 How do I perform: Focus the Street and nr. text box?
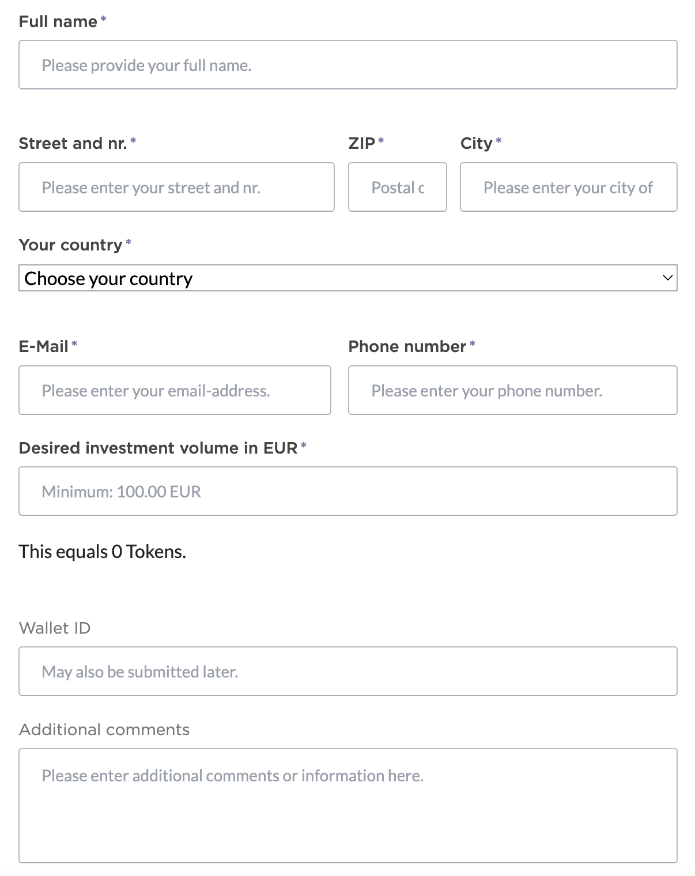pos(176,187)
